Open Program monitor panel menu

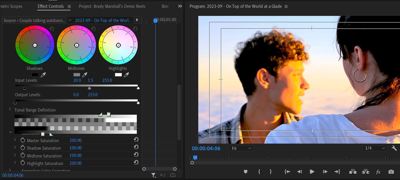click(286, 6)
